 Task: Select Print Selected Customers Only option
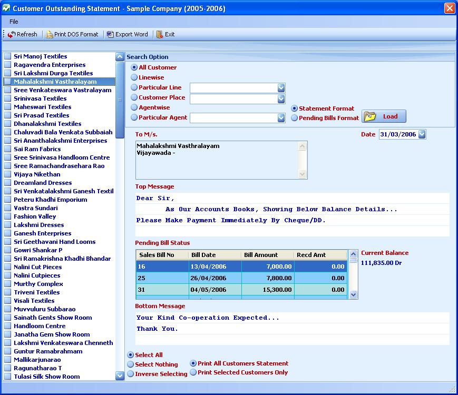pos(193,372)
